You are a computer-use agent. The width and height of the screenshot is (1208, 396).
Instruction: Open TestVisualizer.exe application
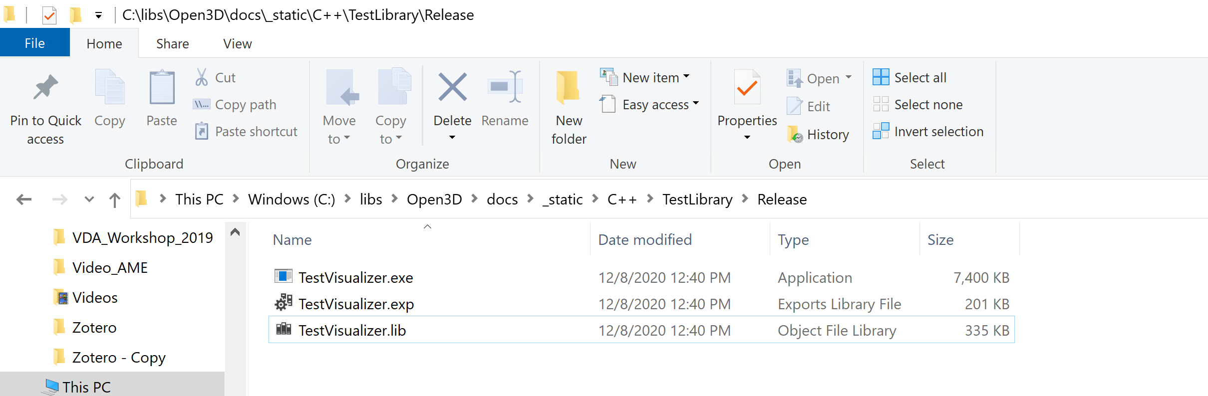(355, 278)
